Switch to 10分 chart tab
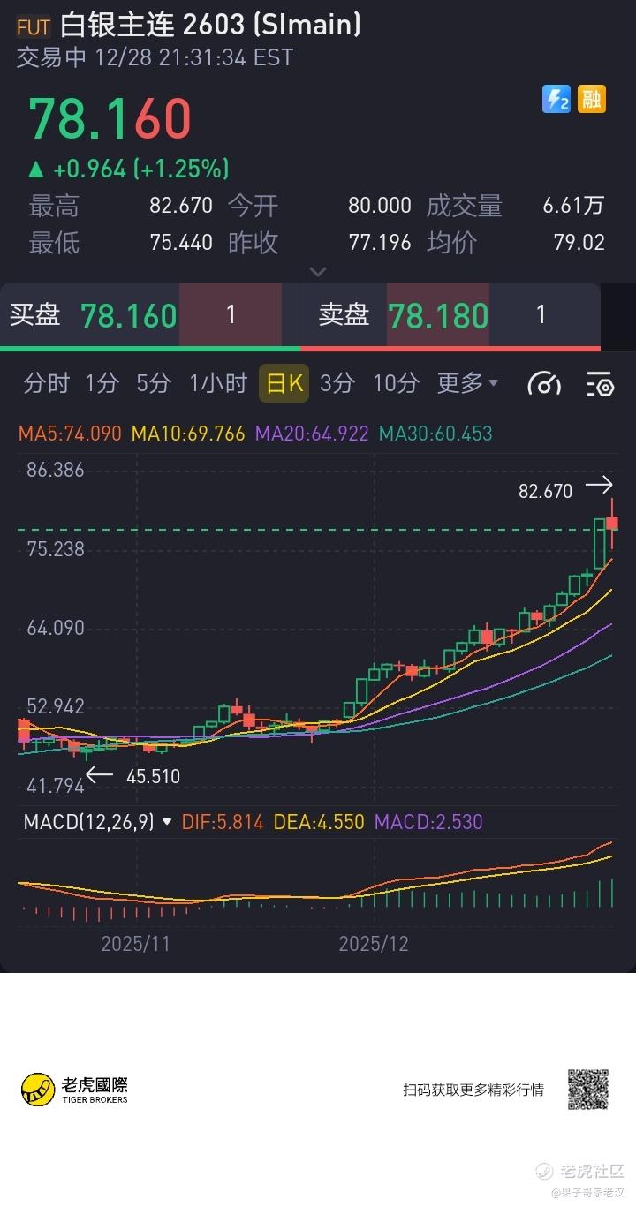The height and width of the screenshot is (1207, 636). click(396, 383)
